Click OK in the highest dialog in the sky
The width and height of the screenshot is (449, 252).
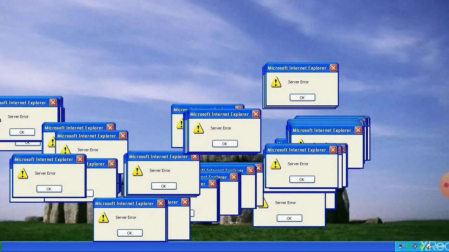(302, 98)
